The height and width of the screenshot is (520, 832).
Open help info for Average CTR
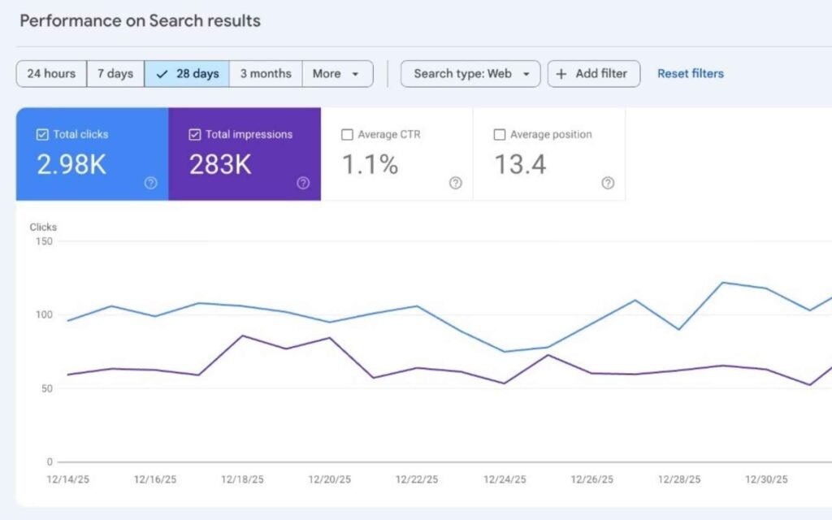click(455, 184)
